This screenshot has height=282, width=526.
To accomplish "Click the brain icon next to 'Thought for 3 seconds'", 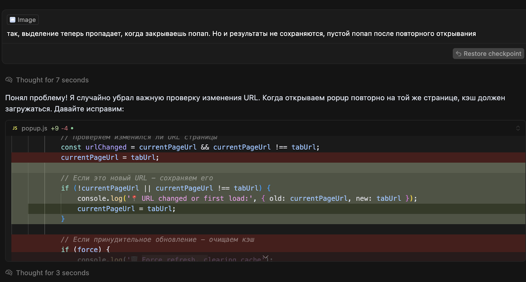I will coord(9,273).
